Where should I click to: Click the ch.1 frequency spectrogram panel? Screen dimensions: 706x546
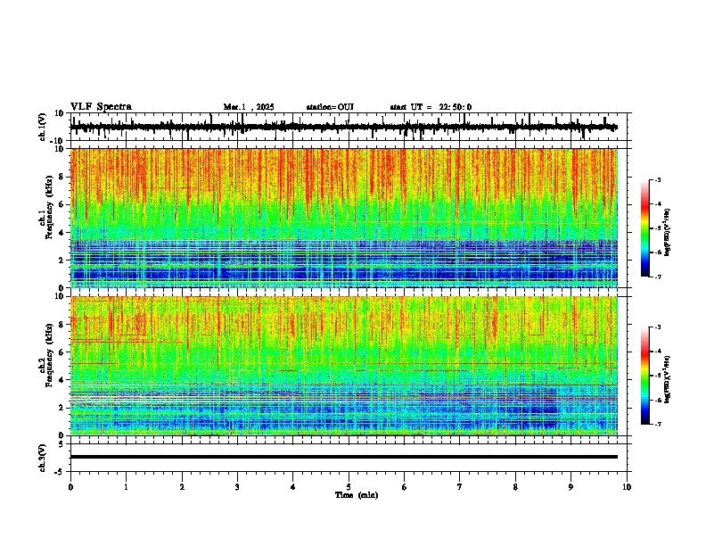(x=344, y=218)
